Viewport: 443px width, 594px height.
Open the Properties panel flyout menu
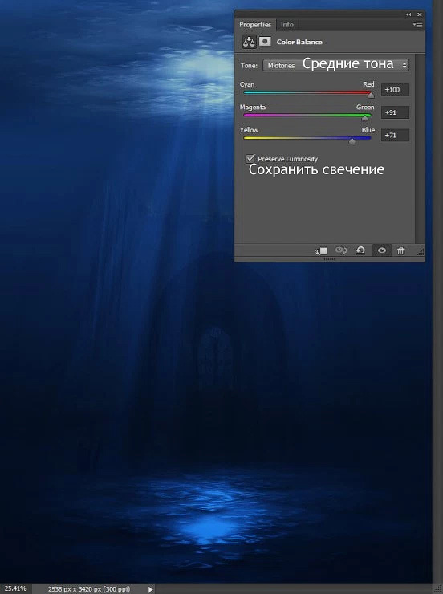(417, 25)
